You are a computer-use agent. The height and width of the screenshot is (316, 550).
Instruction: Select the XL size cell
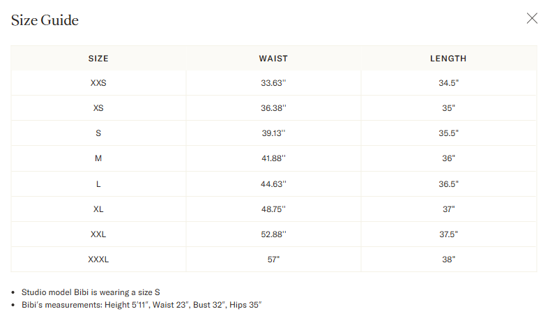pyautogui.click(x=98, y=209)
